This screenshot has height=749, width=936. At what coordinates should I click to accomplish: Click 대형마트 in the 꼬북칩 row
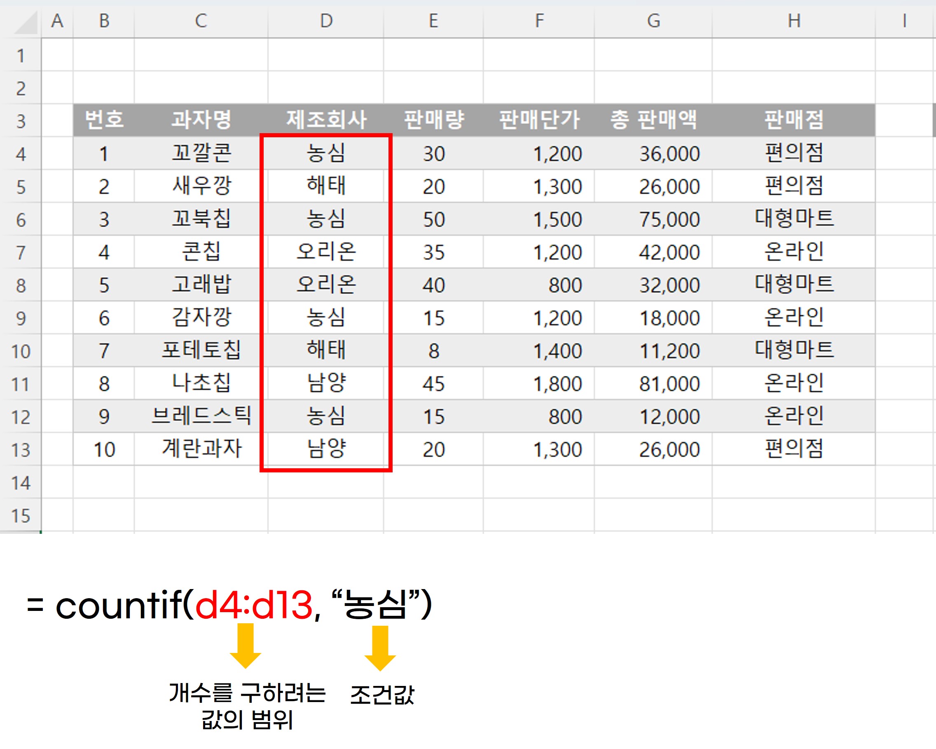793,219
